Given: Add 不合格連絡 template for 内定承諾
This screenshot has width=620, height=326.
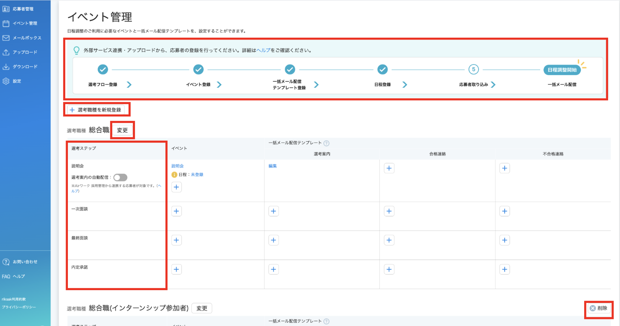Looking at the screenshot, I should pyautogui.click(x=505, y=269).
